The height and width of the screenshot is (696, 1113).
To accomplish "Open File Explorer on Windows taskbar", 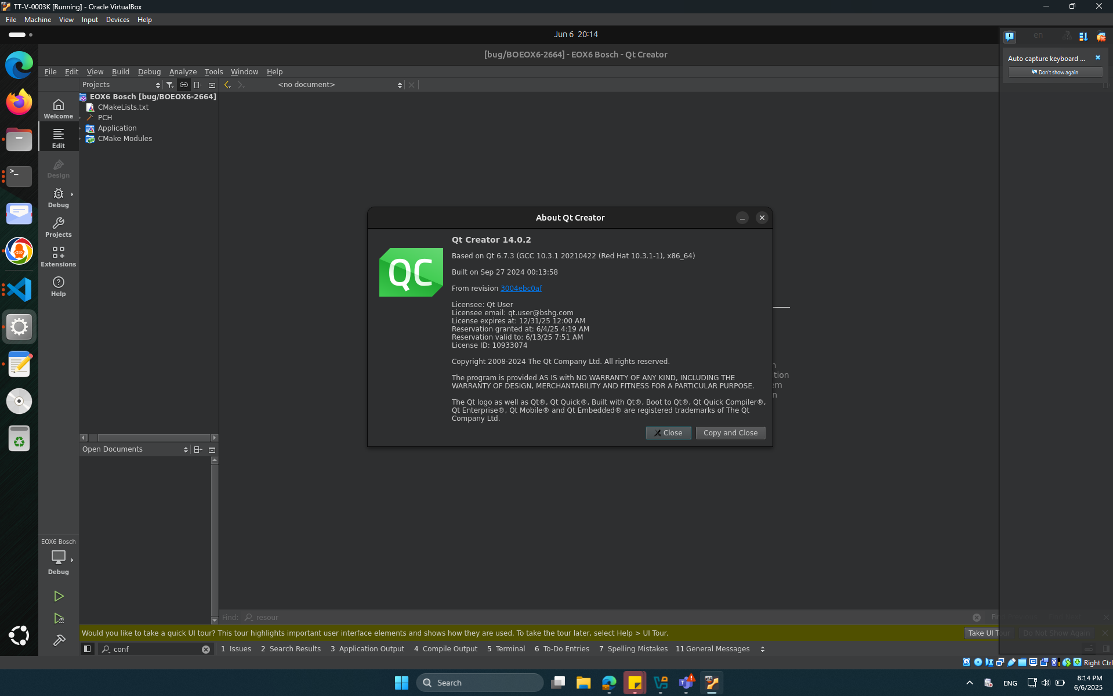I will click(583, 683).
